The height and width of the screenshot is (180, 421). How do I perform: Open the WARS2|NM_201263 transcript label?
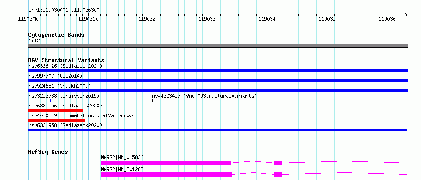tap(122, 169)
